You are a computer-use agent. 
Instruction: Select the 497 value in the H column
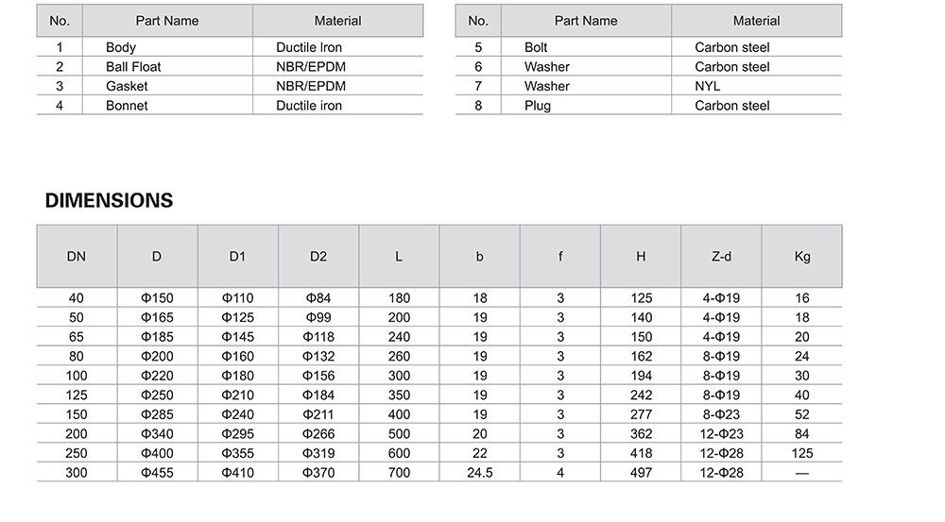(642, 473)
